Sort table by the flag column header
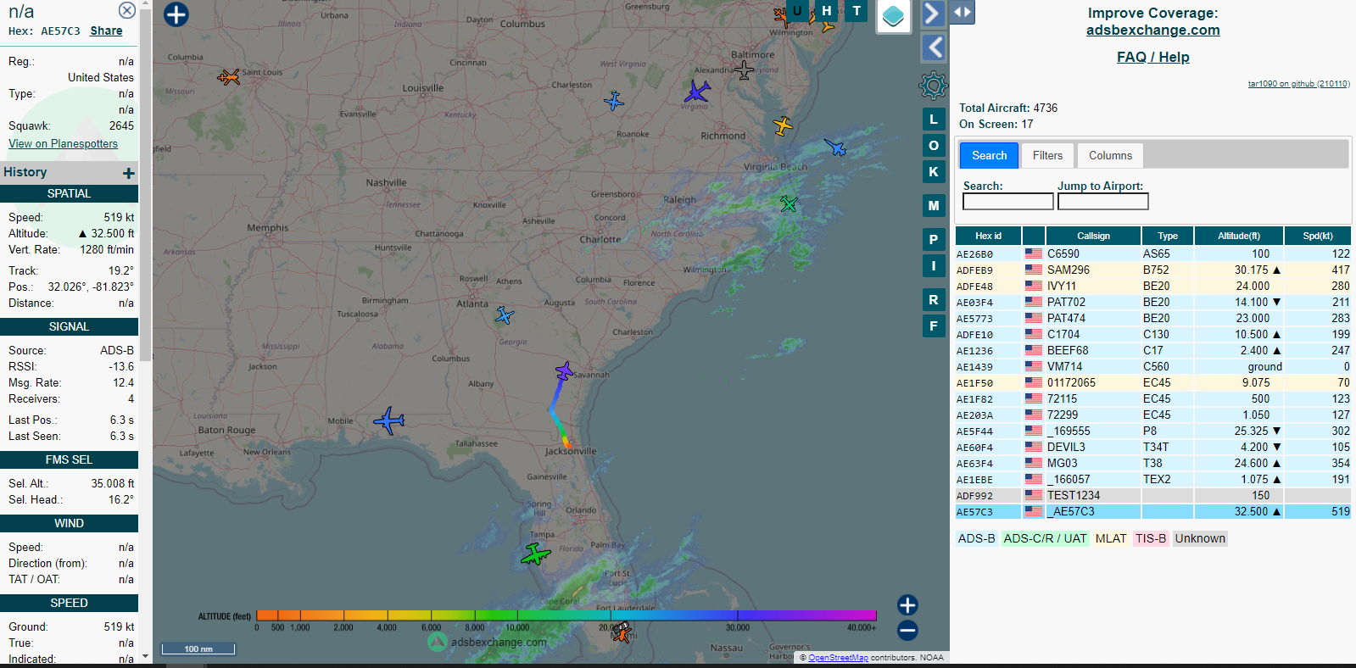 pos(1034,236)
